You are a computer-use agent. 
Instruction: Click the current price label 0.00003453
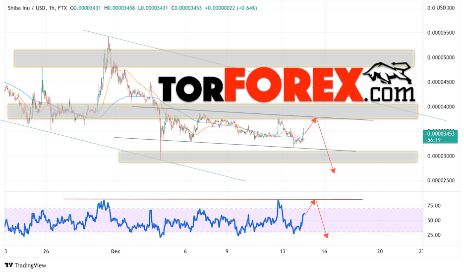coord(441,134)
